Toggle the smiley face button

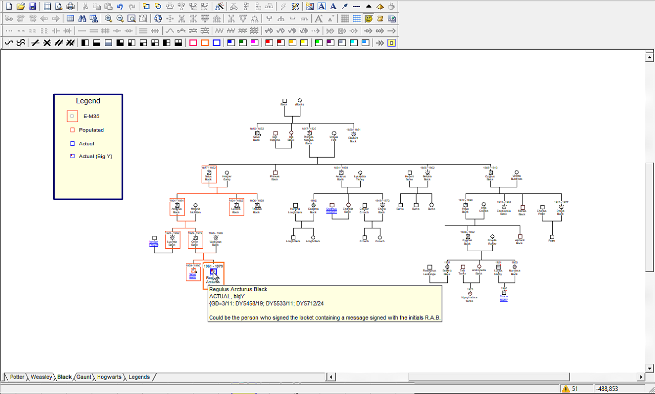(x=368, y=18)
